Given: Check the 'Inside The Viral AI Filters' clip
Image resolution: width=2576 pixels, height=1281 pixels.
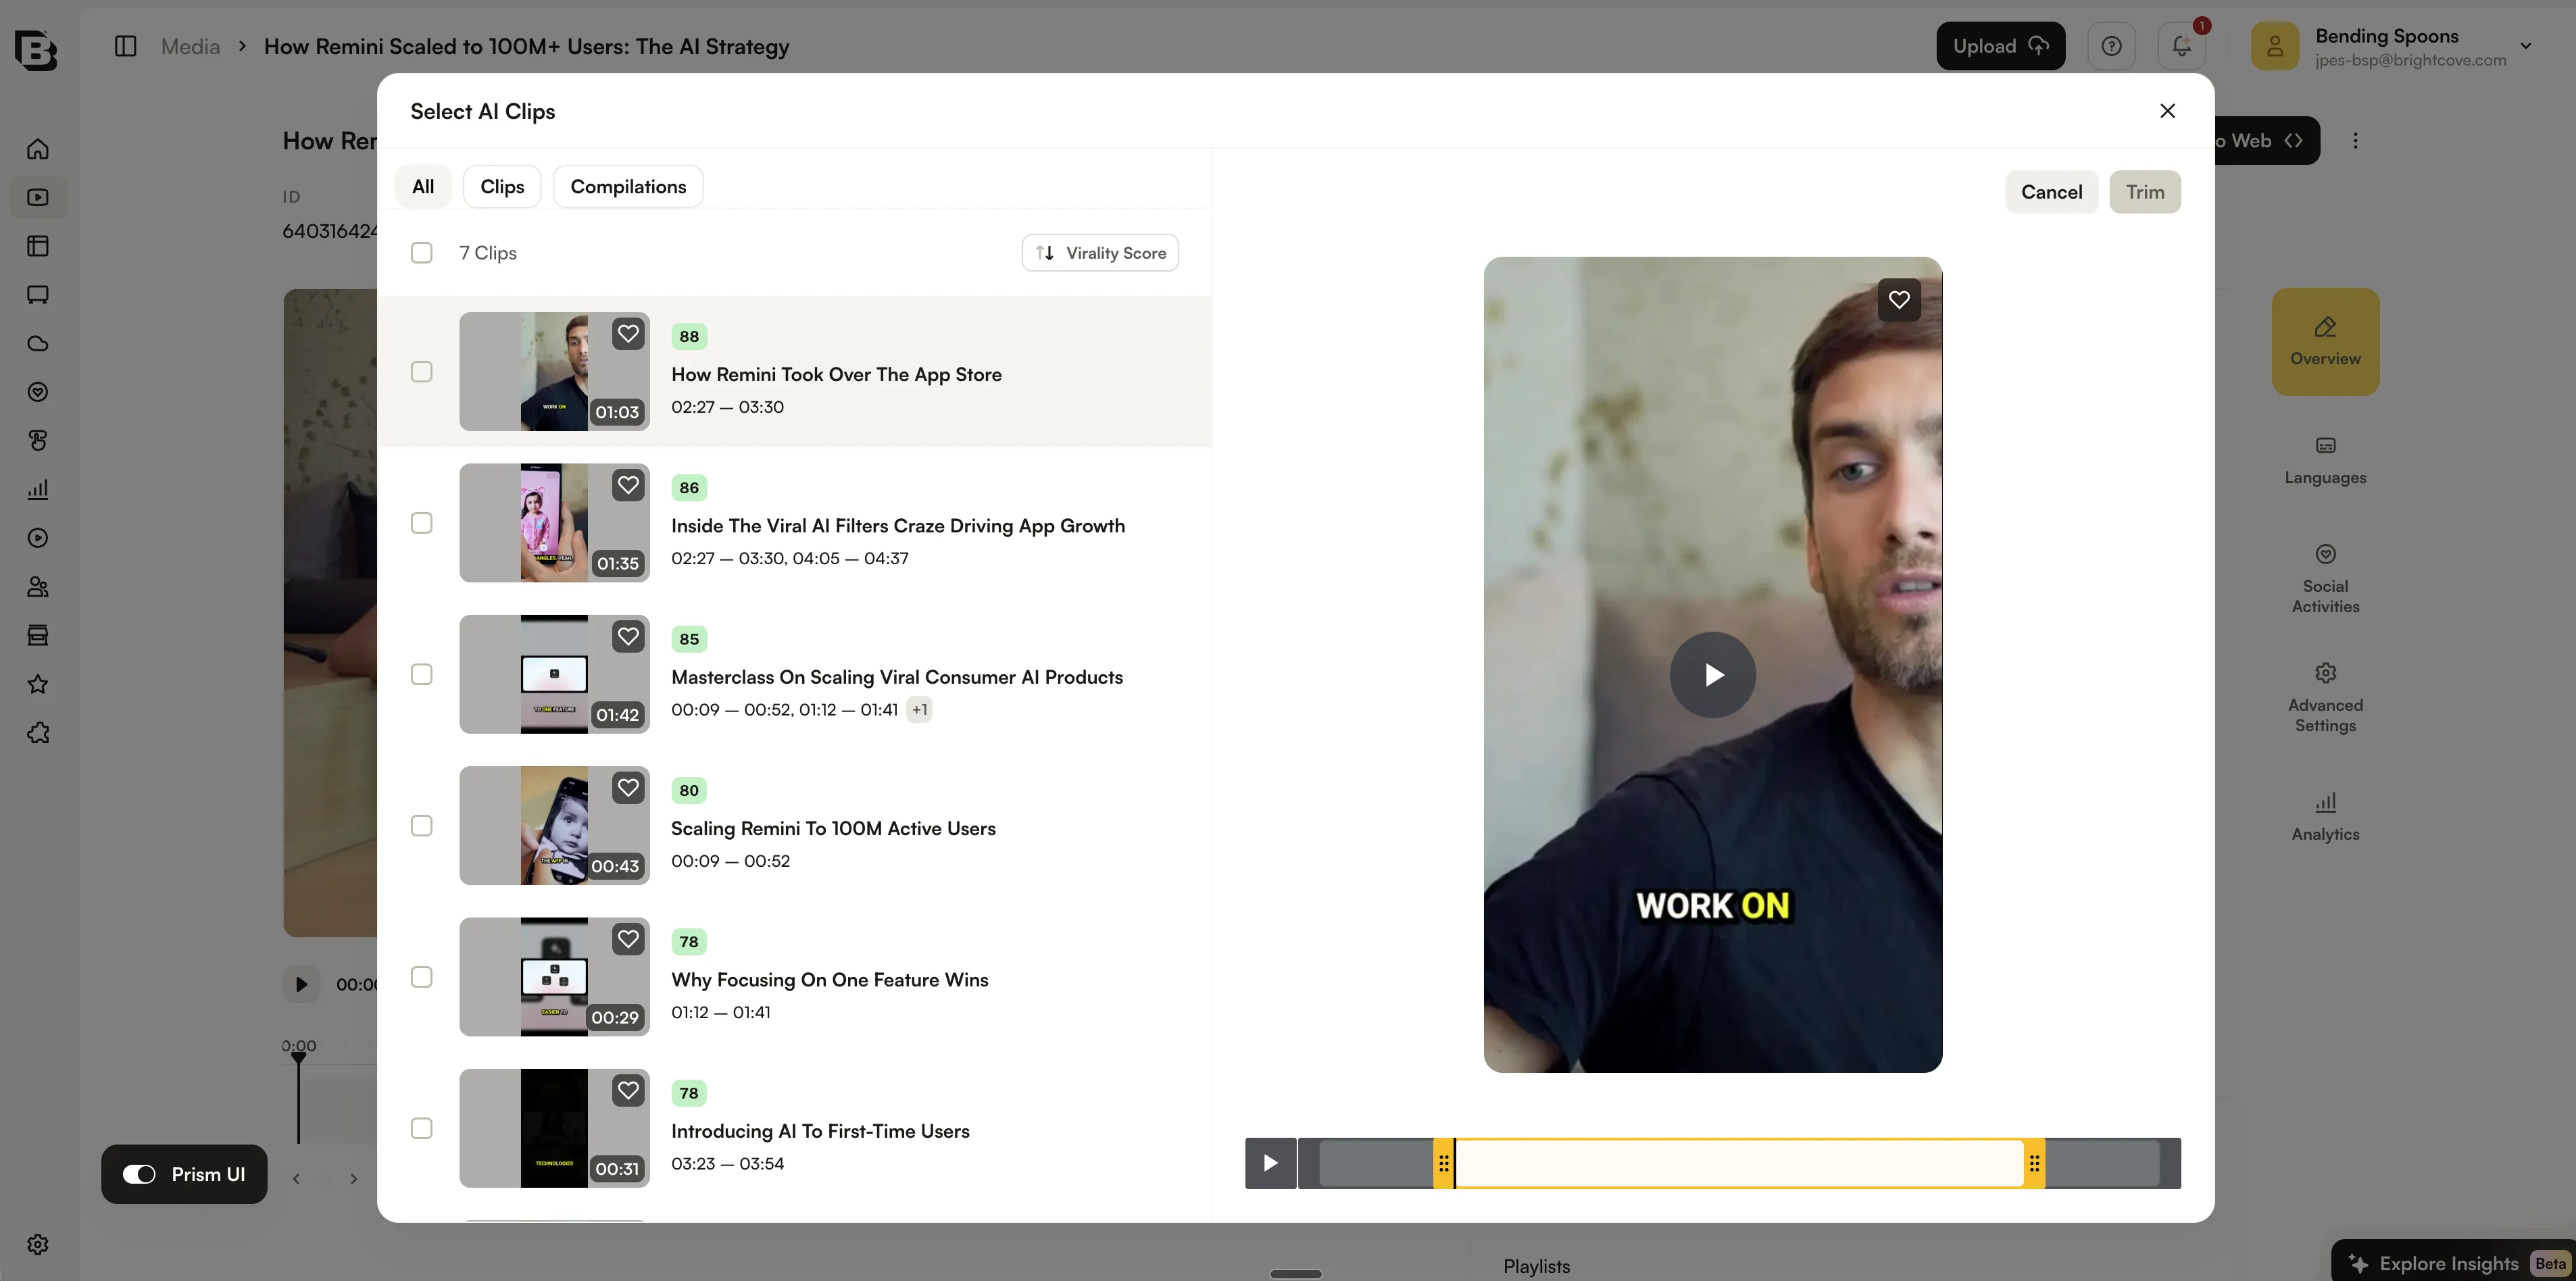Looking at the screenshot, I should (x=422, y=523).
